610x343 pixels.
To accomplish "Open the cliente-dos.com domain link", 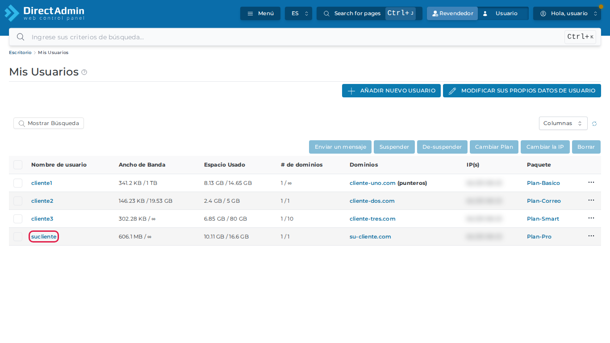I will pyautogui.click(x=372, y=201).
